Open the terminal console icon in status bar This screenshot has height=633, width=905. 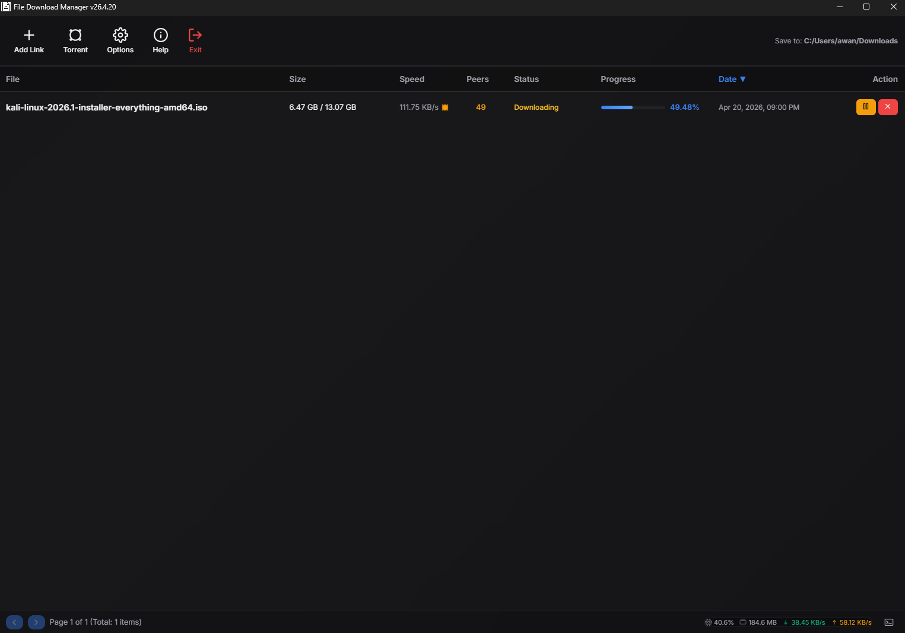point(889,622)
